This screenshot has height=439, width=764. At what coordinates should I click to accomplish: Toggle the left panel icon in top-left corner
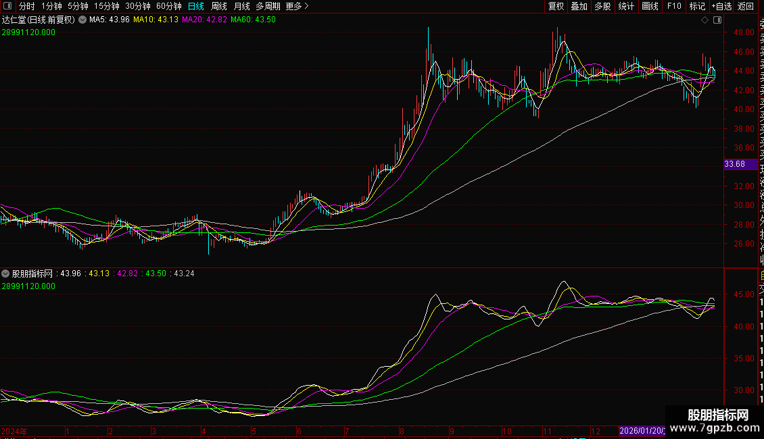click(x=7, y=6)
